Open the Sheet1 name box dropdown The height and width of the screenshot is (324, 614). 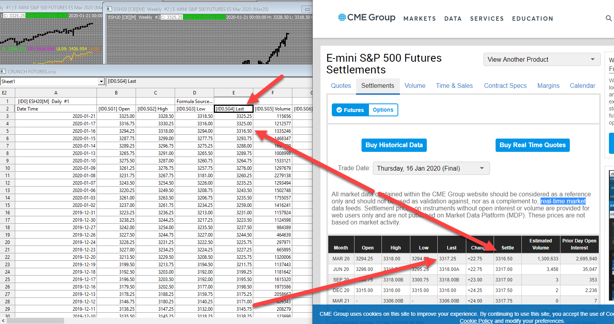coord(101,82)
